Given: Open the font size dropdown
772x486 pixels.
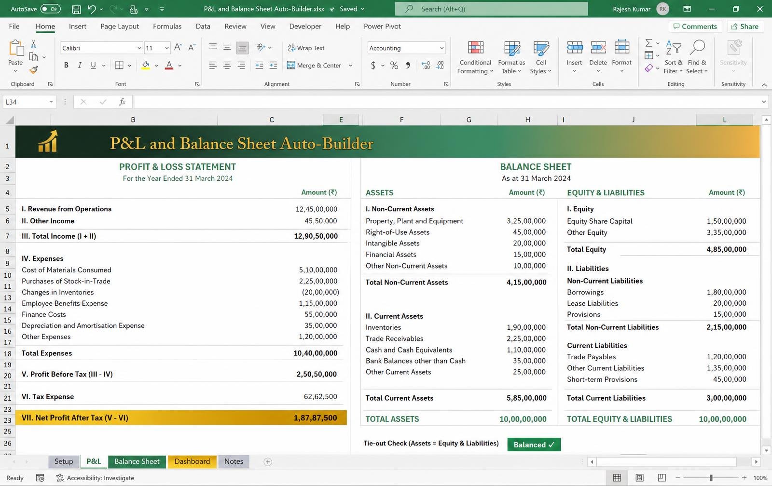Looking at the screenshot, I should click(x=166, y=48).
